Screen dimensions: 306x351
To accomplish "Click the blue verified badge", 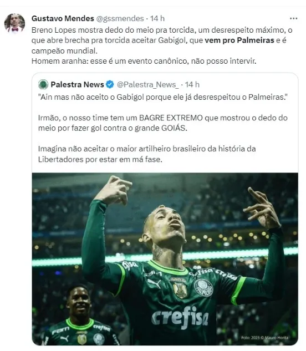I will point(110,84).
